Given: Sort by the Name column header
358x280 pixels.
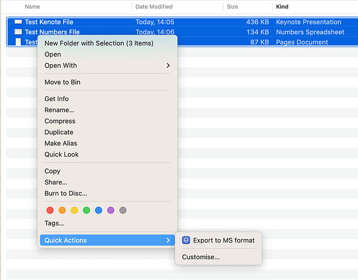Looking at the screenshot, I should click(x=33, y=7).
